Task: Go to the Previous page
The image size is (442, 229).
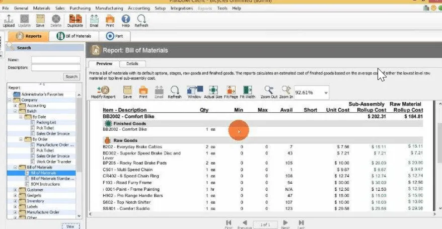Action: click(244, 224)
